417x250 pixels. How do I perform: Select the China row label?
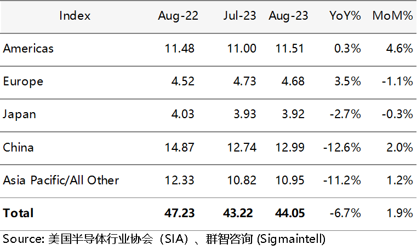[x=19, y=147]
